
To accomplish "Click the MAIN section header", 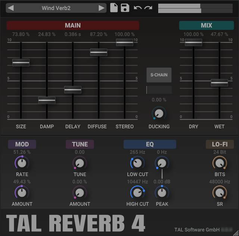I will tap(73, 25).
